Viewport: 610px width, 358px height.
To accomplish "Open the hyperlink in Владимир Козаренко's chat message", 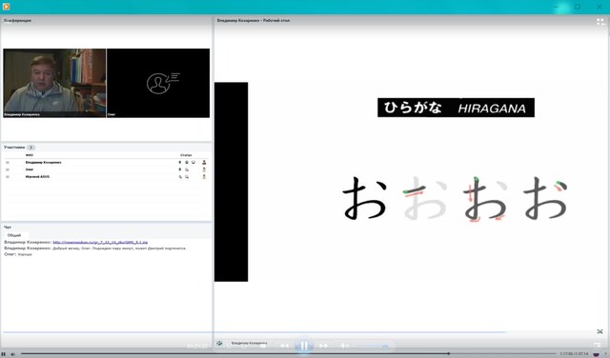I will coord(100,242).
